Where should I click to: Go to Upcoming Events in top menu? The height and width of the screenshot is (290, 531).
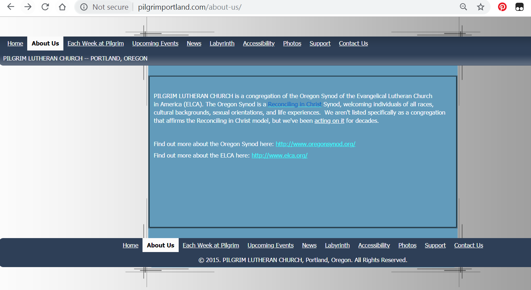pos(155,43)
